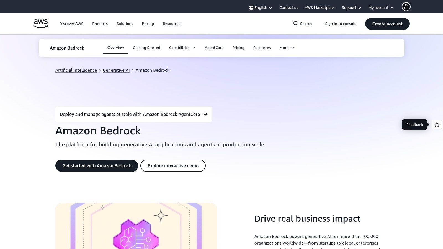Expand the More menu
The width and height of the screenshot is (443, 249).
coord(286,48)
